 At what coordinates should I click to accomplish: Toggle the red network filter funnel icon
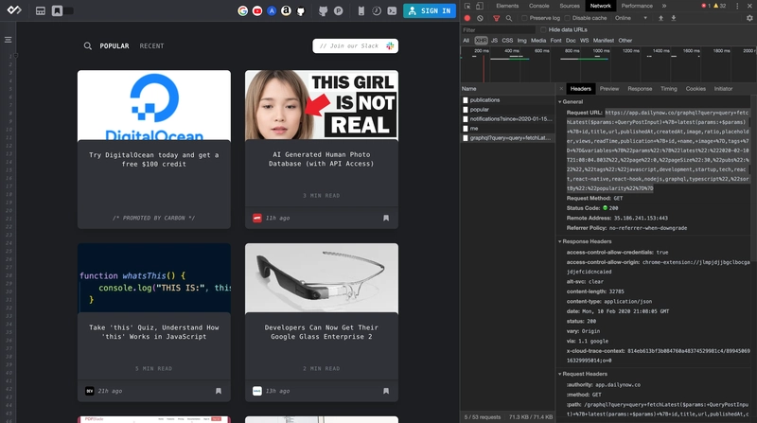click(496, 18)
